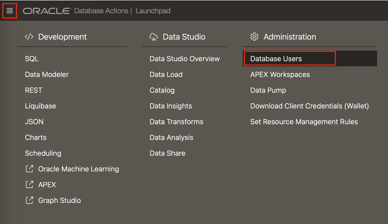
Task: Click the APEX external-link icon
Action: click(x=30, y=185)
